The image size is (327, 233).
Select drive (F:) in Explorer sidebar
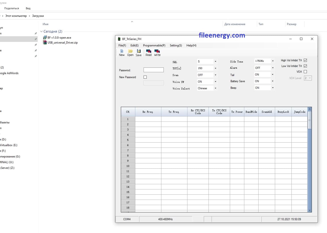[3, 151]
